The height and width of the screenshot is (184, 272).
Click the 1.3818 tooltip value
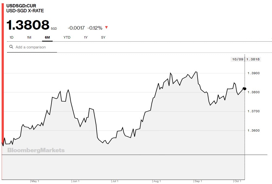(x=253, y=59)
